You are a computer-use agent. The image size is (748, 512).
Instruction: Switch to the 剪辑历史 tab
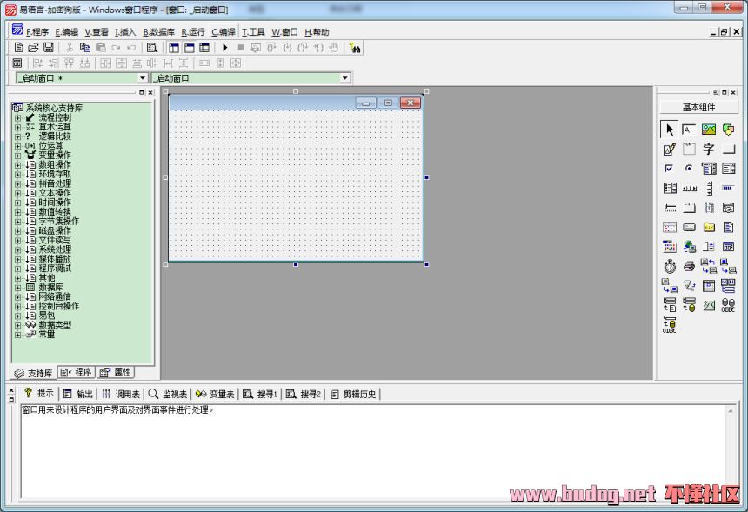(x=353, y=394)
